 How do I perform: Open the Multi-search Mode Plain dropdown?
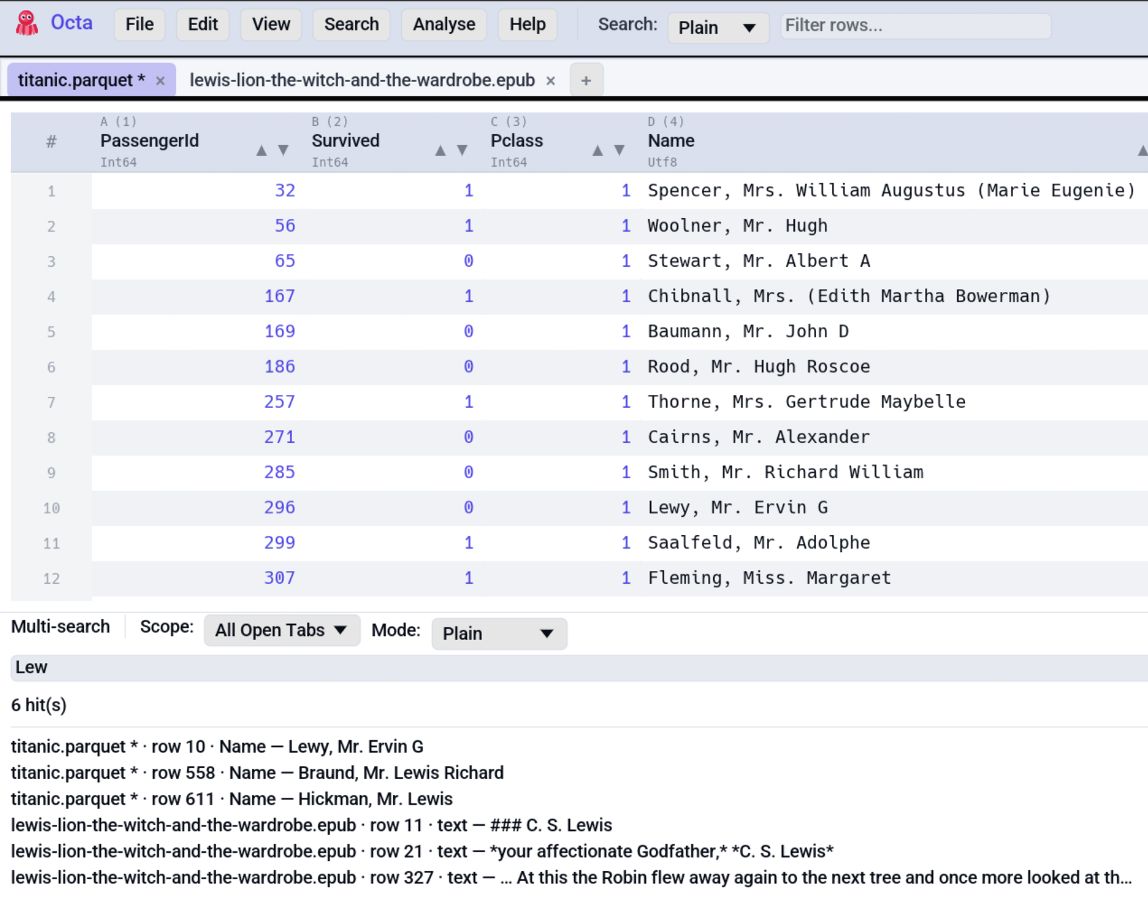pyautogui.click(x=499, y=633)
